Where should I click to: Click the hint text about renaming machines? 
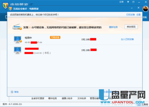tap(34, 15)
